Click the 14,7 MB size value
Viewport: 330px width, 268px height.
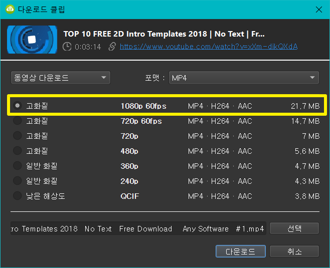point(305,121)
